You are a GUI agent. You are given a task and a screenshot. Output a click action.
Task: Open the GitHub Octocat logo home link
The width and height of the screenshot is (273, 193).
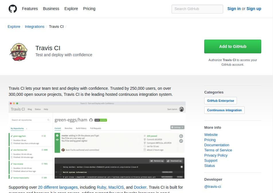coord(13,9)
